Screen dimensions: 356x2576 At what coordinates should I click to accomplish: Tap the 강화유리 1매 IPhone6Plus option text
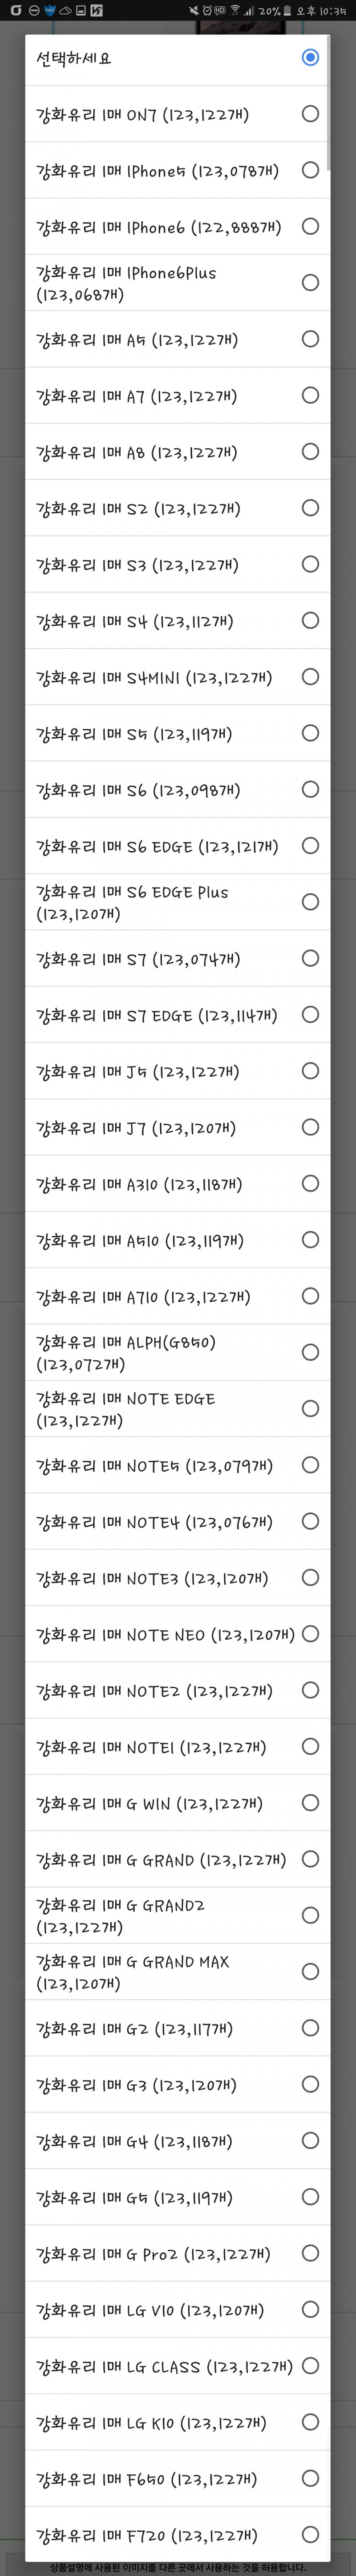coord(126,283)
